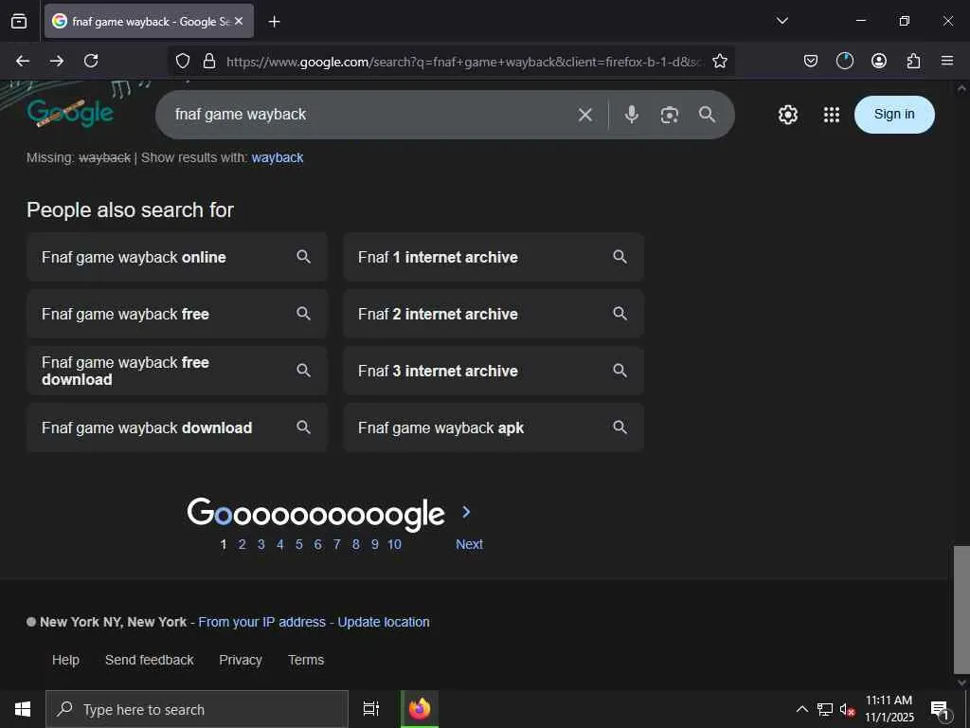970x728 pixels.
Task: Save page to Pocket
Action: click(811, 61)
